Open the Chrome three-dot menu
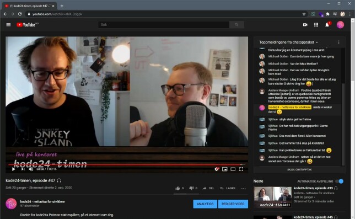This screenshot has width=355, height=219. 350,14
